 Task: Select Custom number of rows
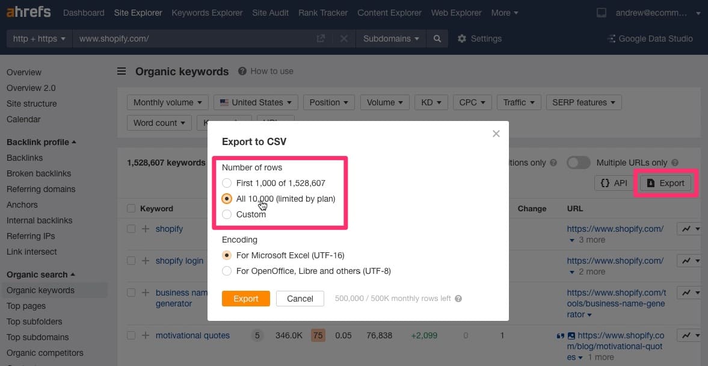click(227, 215)
